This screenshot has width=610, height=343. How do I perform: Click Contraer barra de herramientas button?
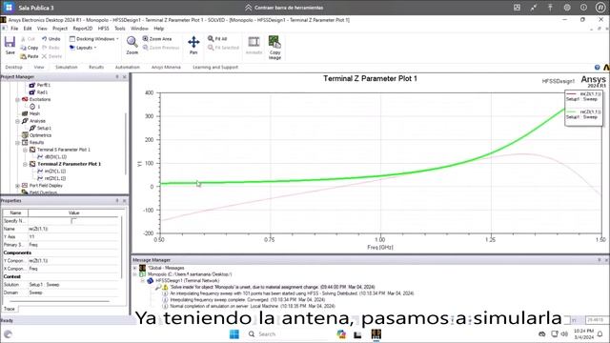284,8
